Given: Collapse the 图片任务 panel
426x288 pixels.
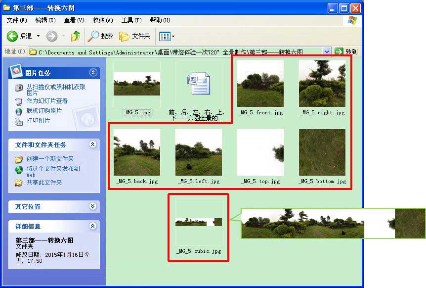Looking at the screenshot, I should [x=93, y=73].
